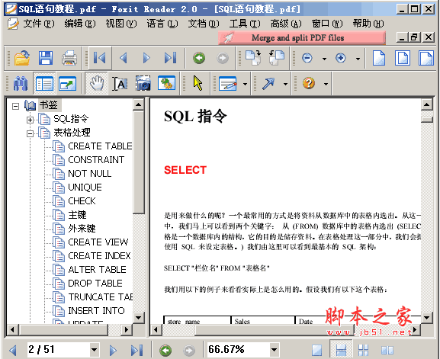440x359 pixels.
Task: Open the NOT NULL bookmark
Action: [90, 174]
